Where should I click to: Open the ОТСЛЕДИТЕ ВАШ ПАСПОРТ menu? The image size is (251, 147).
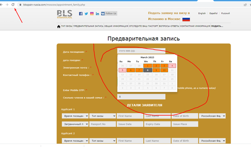coord(144,26)
